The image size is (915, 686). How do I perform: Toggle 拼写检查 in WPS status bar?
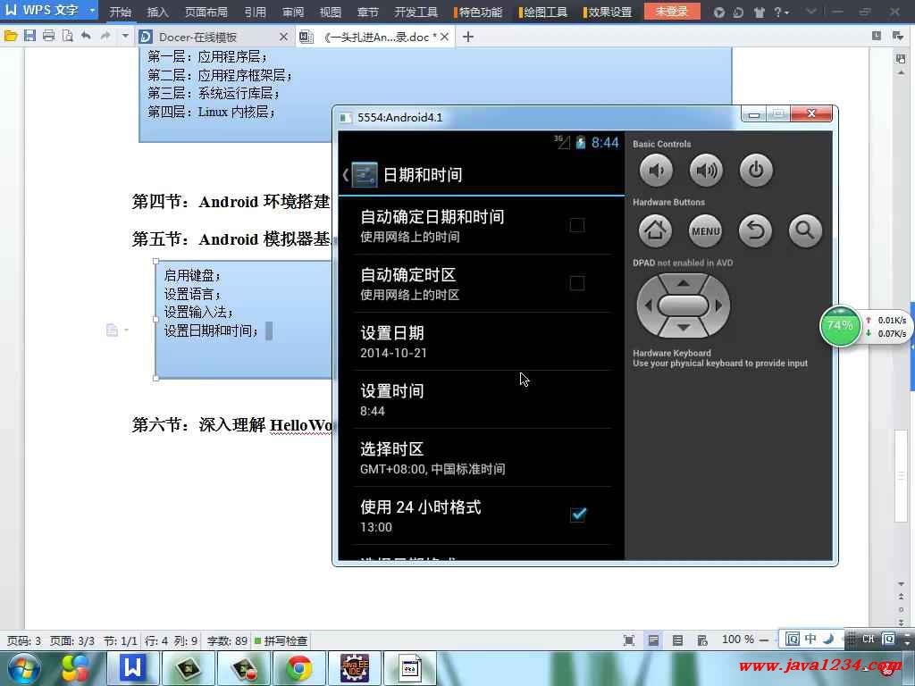(281, 640)
